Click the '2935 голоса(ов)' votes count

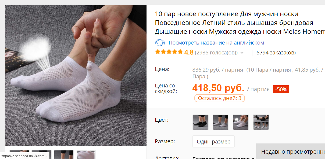point(216,53)
